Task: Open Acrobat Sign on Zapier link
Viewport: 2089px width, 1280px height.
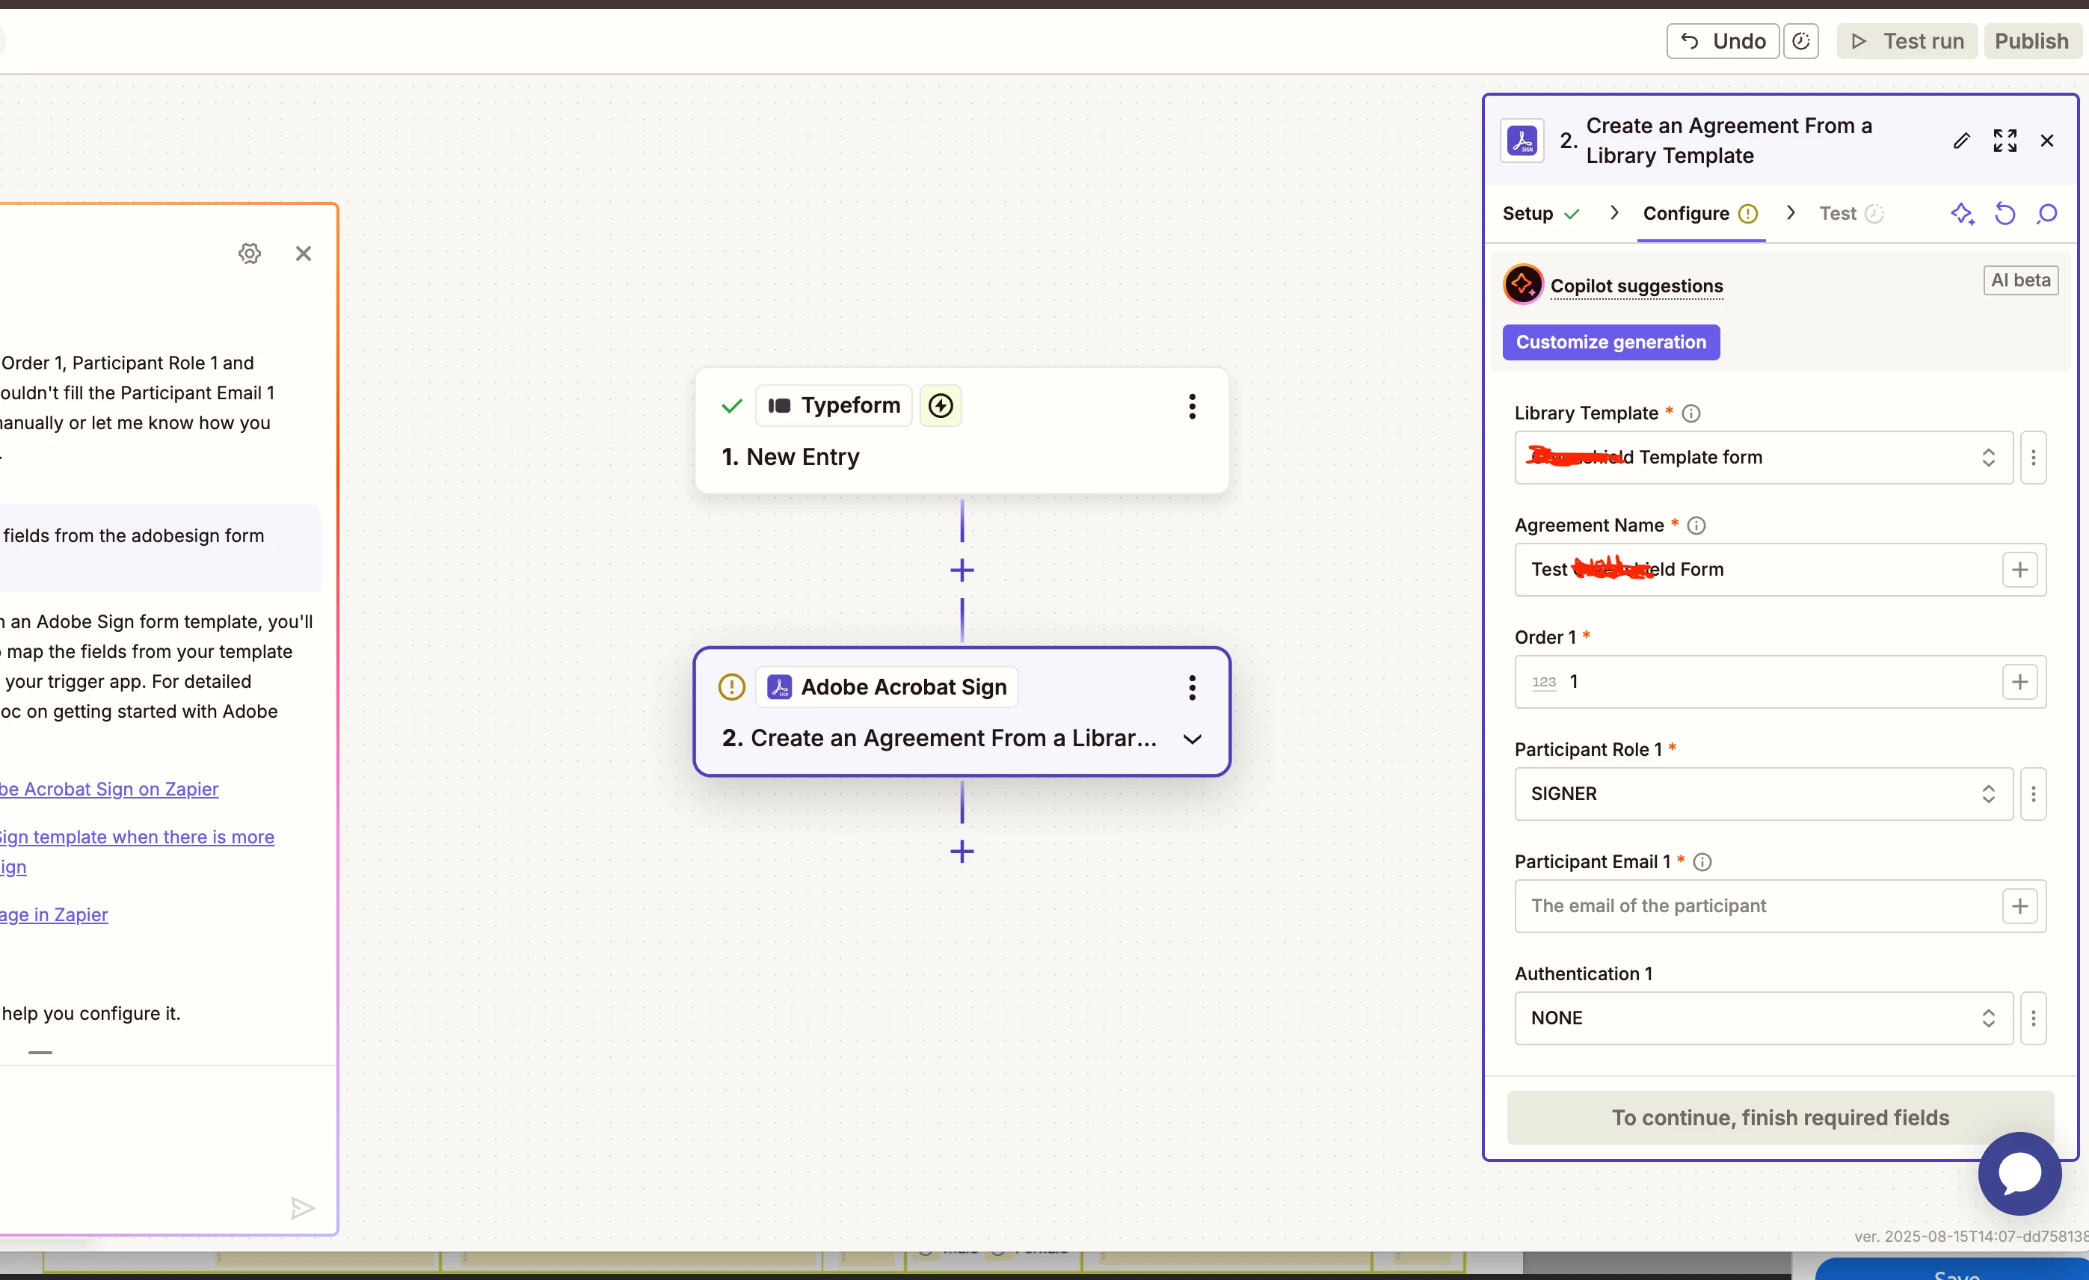Action: (109, 790)
